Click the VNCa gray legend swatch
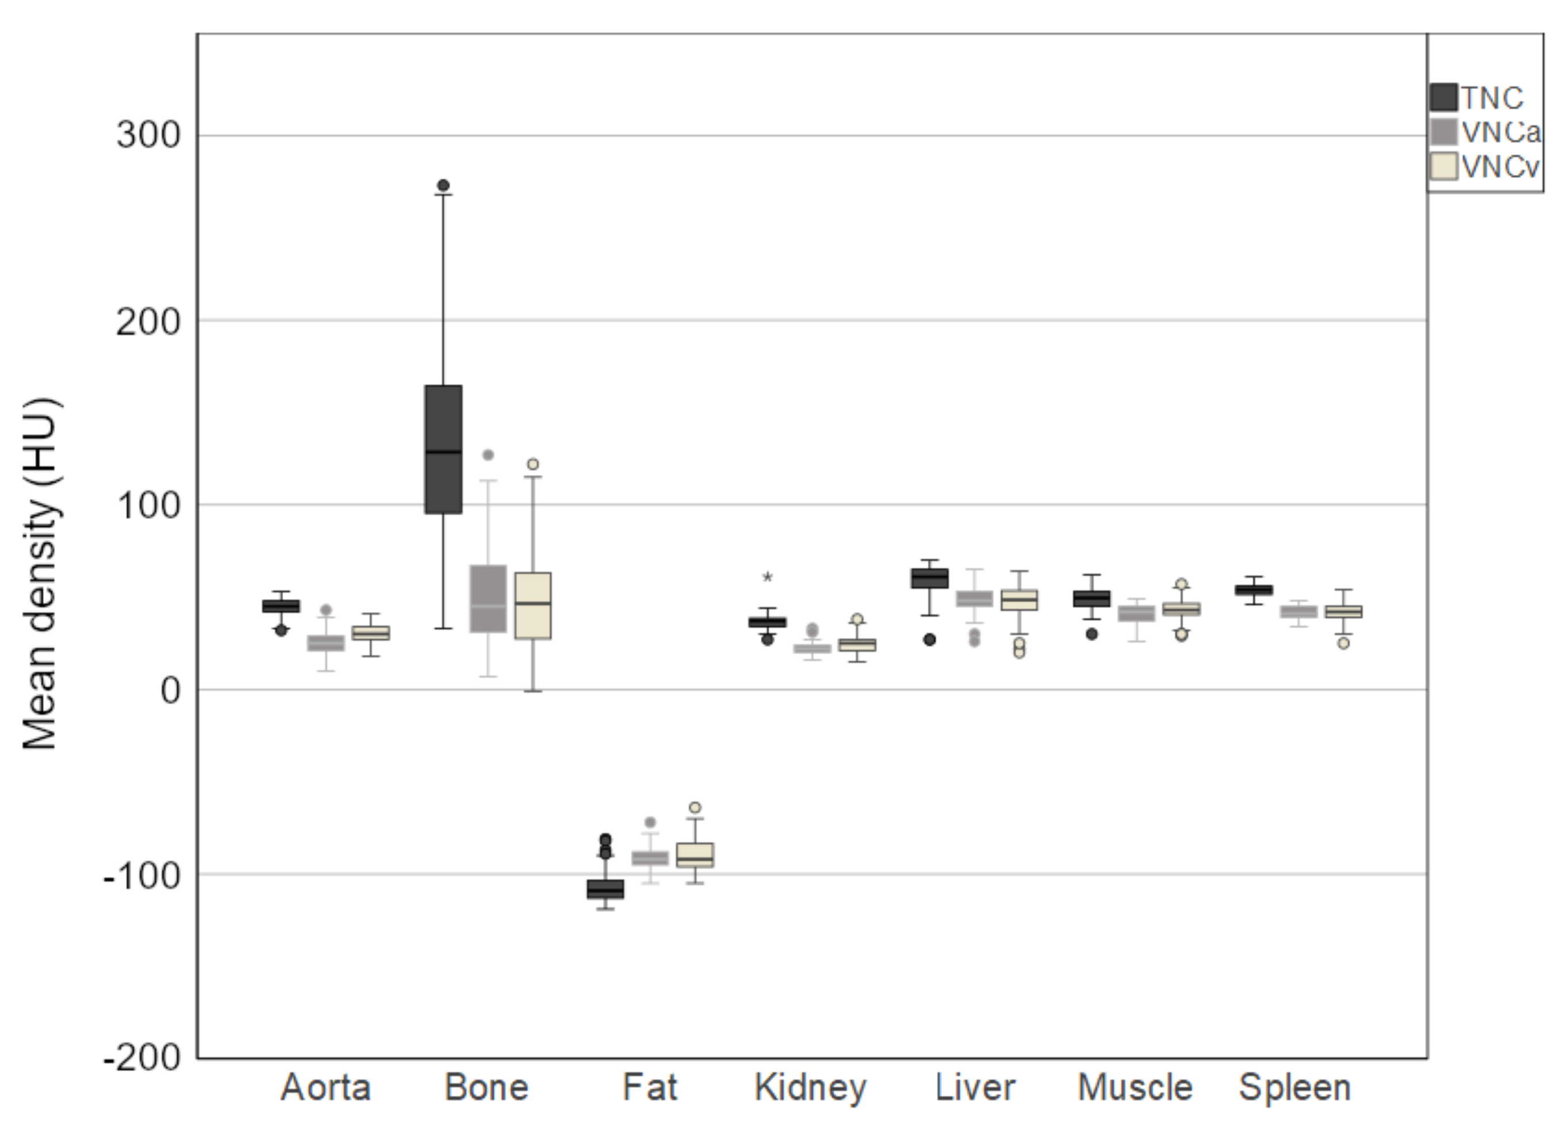This screenshot has height=1143, width=1564. point(1443,131)
